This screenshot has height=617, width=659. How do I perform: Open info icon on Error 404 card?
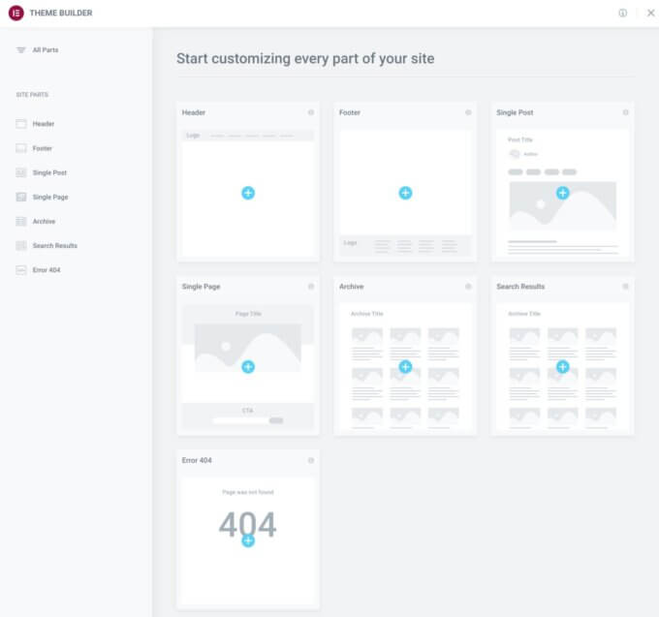tap(311, 460)
